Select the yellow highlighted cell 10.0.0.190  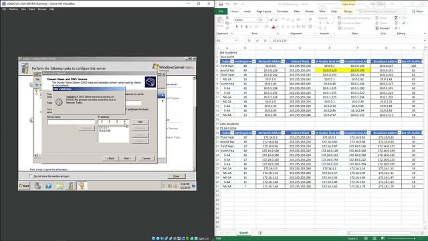coord(357,70)
